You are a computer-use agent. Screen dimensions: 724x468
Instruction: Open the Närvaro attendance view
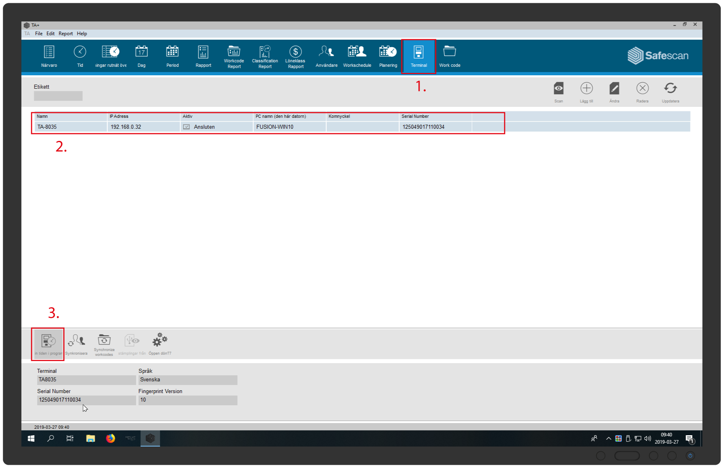[x=49, y=56]
